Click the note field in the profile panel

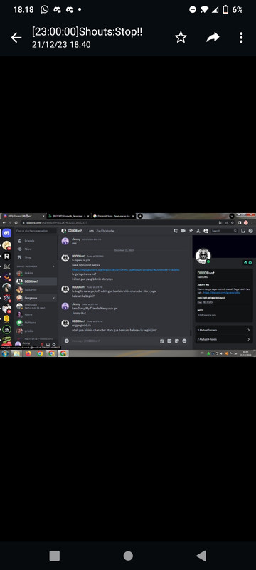point(224,315)
